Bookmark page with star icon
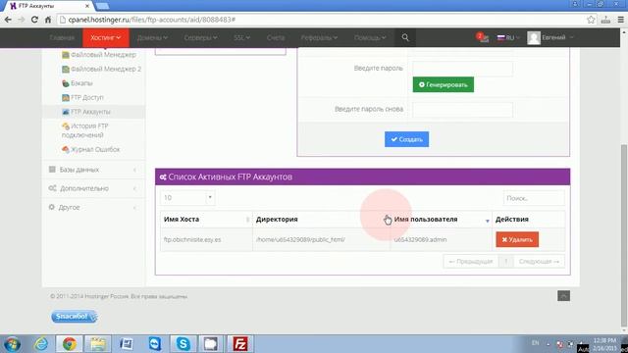628x353 pixels. (591, 20)
